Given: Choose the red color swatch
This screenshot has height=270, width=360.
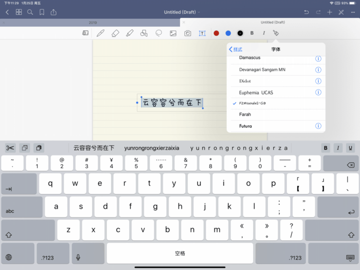Looking at the screenshot, I should (216, 33).
